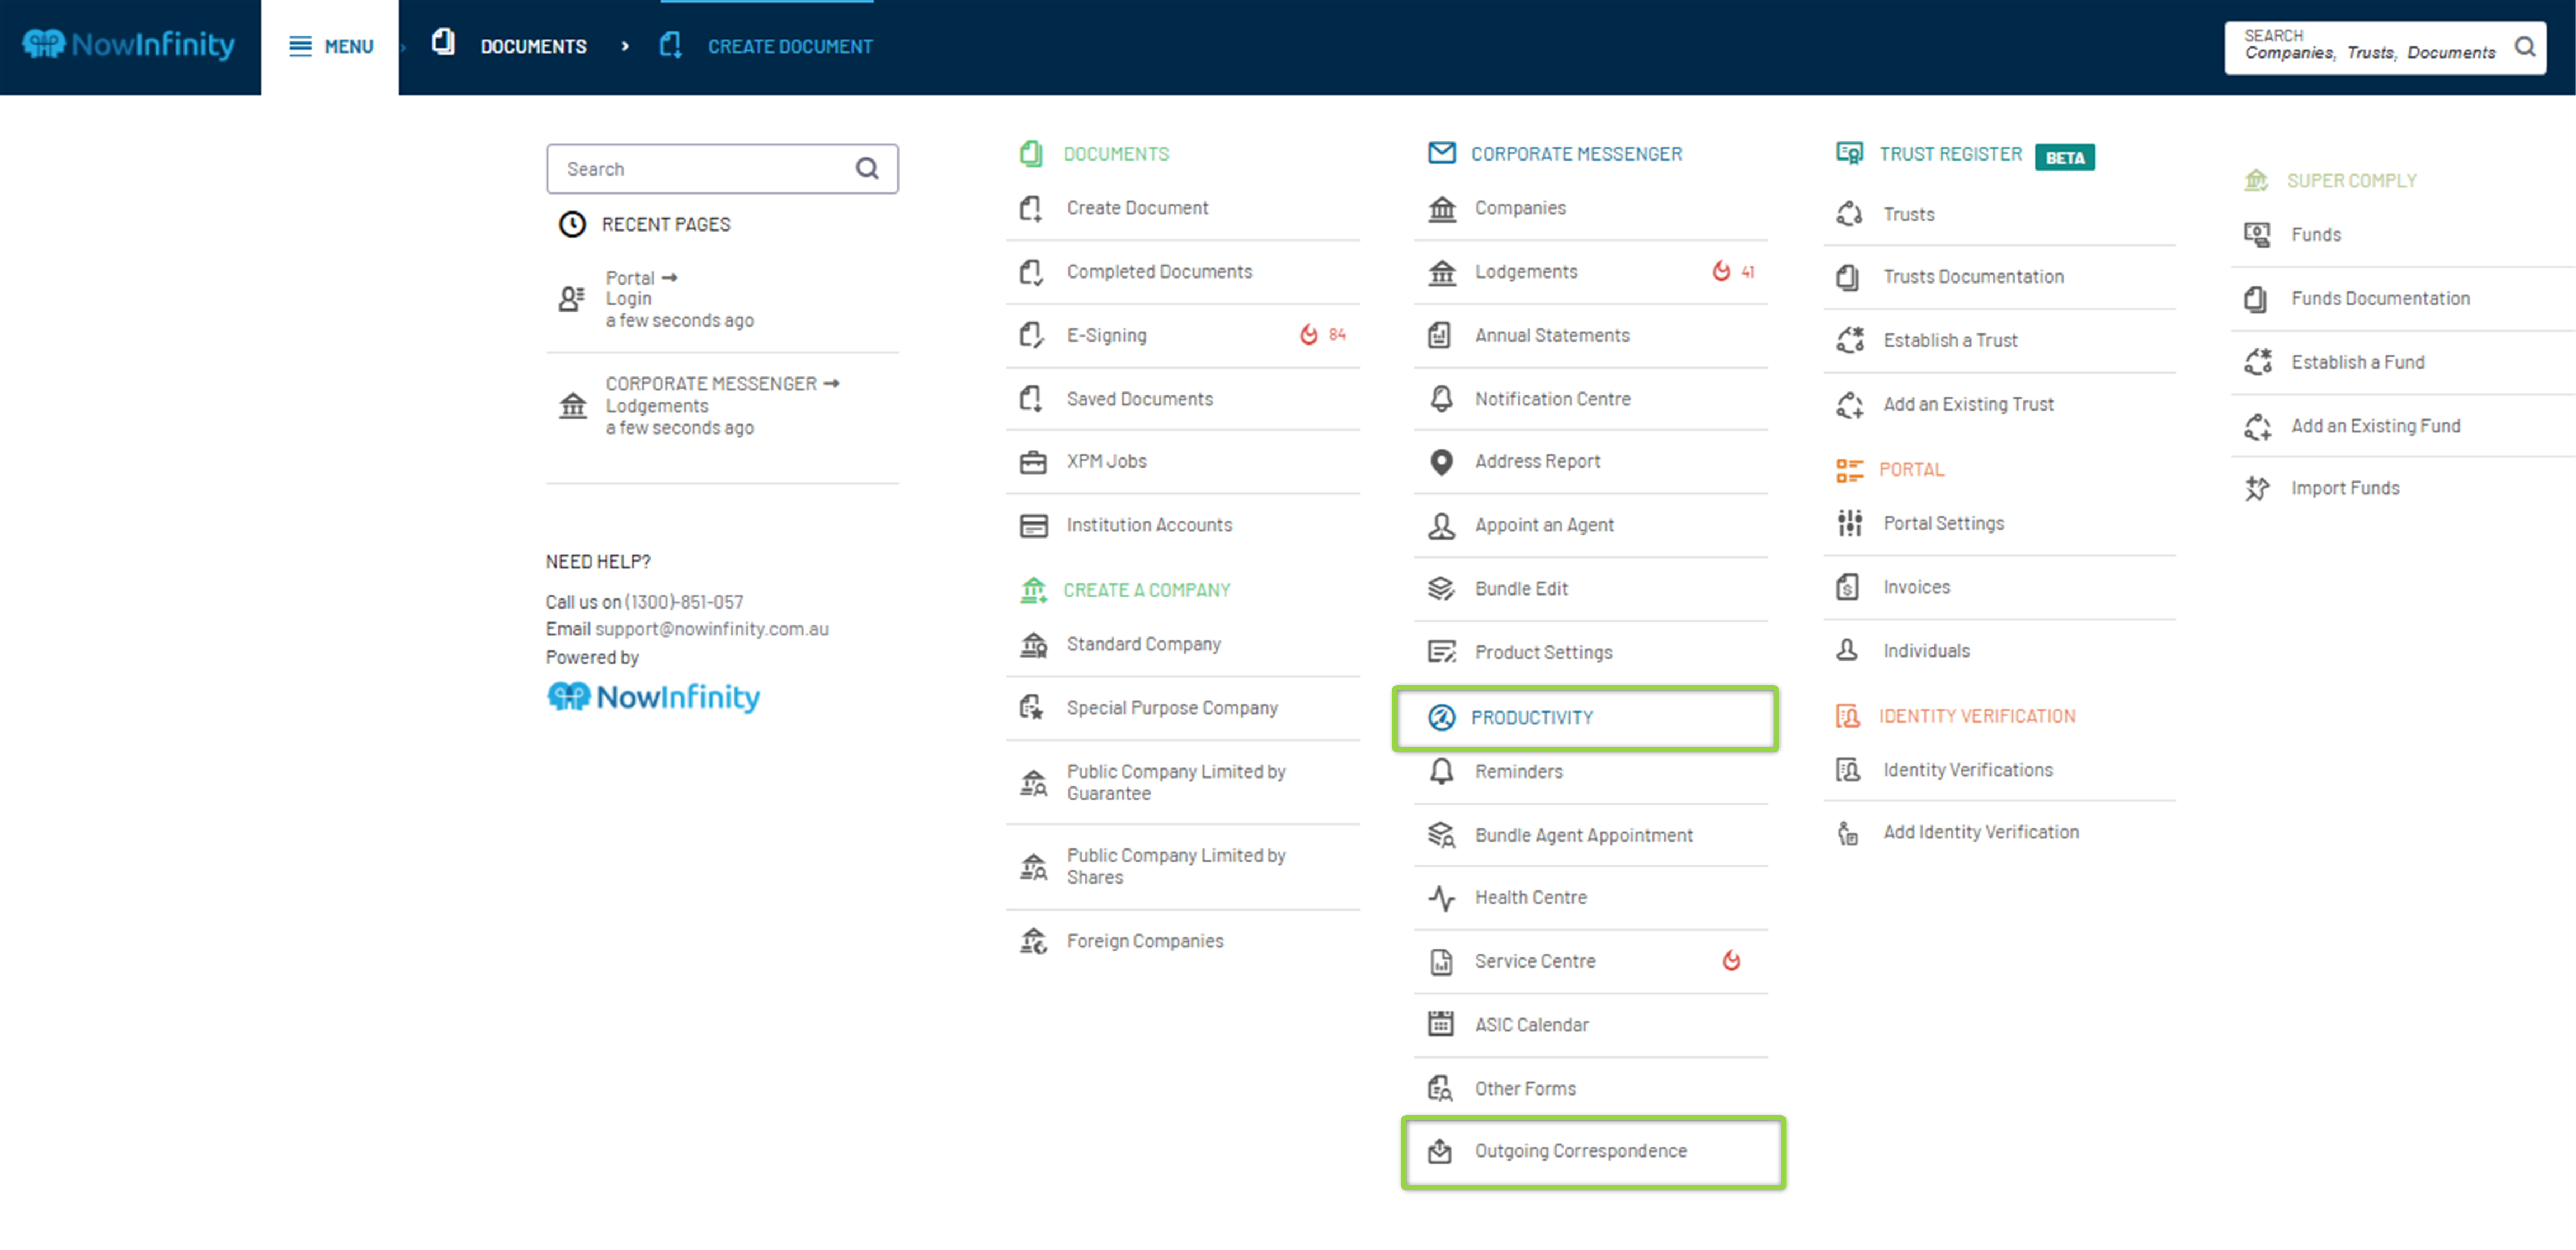Click the magnifier icon in menu search field

867,169
